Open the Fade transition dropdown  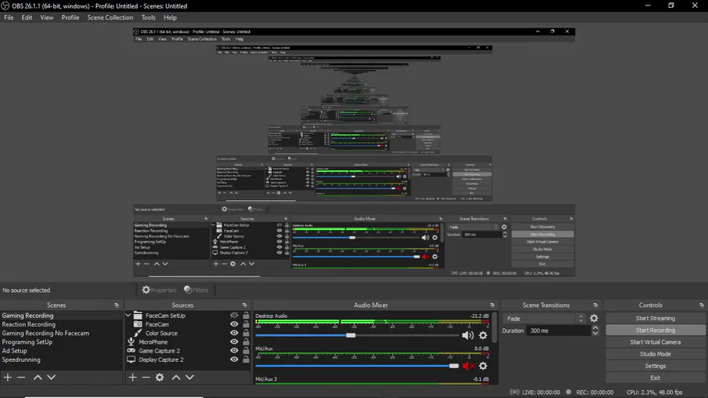(544, 319)
